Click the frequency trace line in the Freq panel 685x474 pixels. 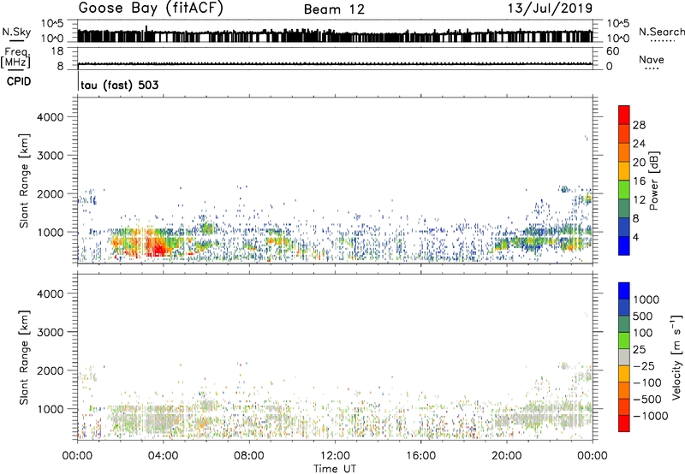pos(335,63)
